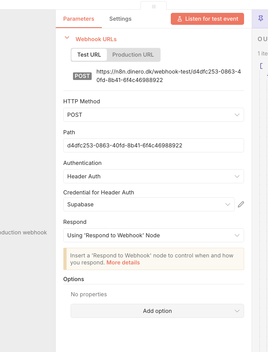Image resolution: width=268 pixels, height=352 pixels.
Task: Switch to the Settings tab
Action: coord(120,19)
